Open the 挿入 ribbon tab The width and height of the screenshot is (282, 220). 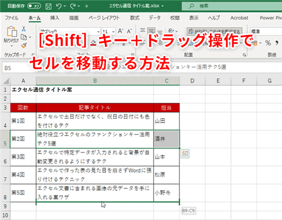(x=55, y=18)
